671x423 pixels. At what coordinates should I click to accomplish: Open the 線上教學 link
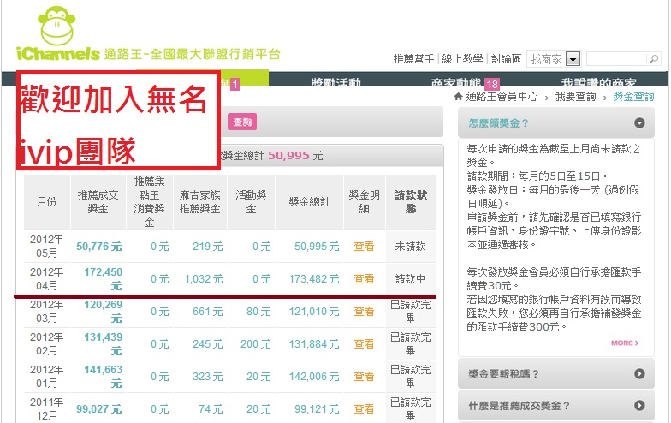click(462, 58)
